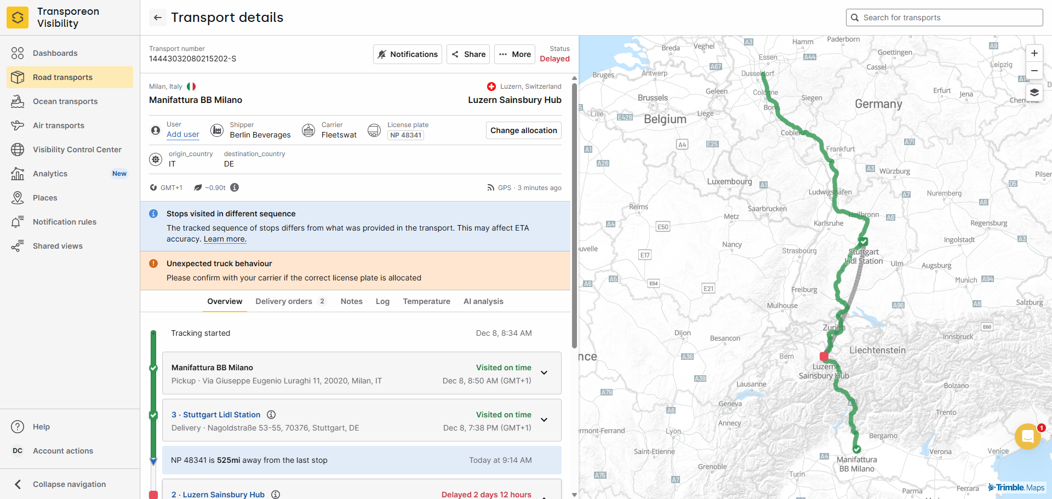Click the NP 48341 license plate badge
The width and height of the screenshot is (1052, 499).
tap(406, 135)
